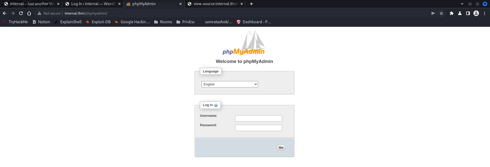Click into the Password field

coord(258,128)
